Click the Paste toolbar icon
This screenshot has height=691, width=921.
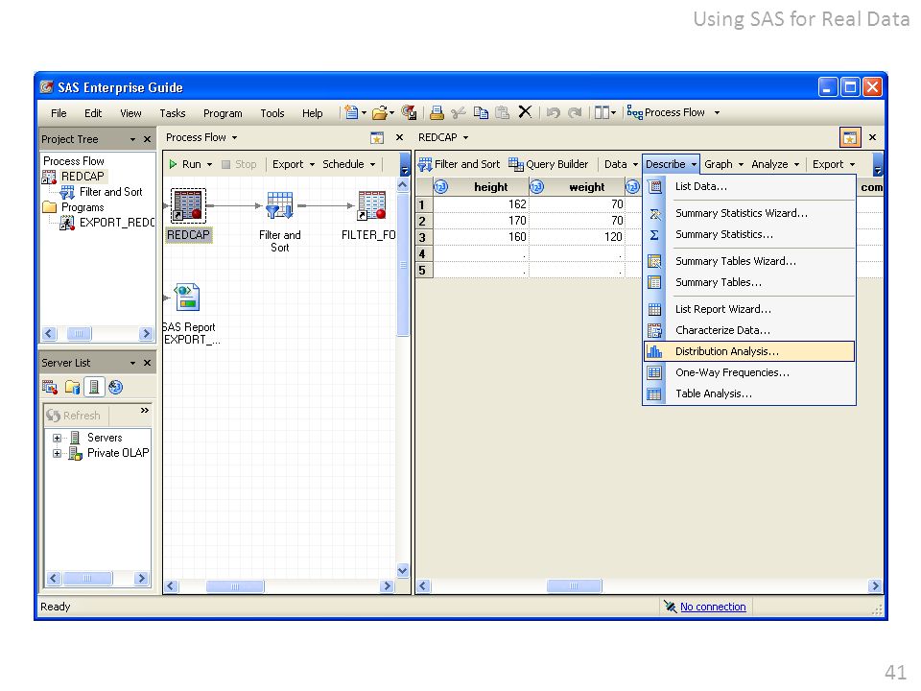pyautogui.click(x=502, y=112)
